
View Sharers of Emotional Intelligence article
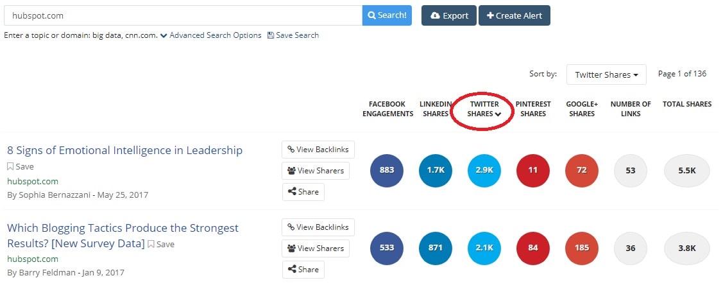(x=315, y=171)
